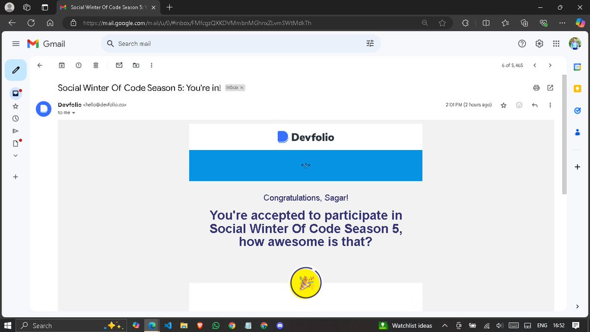Go to newer email arrow

pos(535,65)
